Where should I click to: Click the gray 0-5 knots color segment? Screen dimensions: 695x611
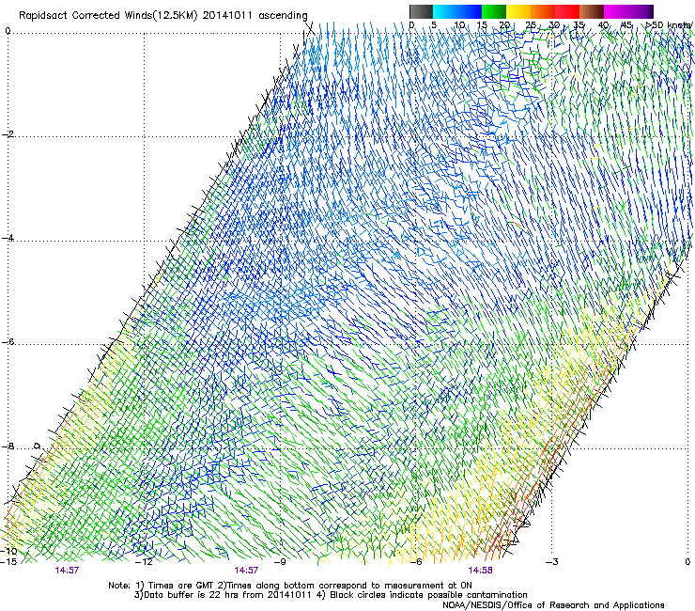point(421,11)
